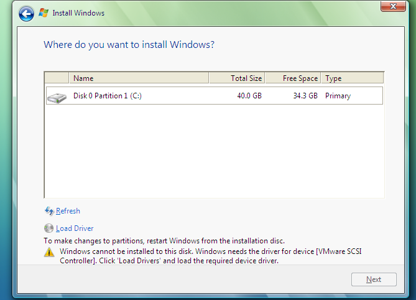Click the Next button
This screenshot has width=416, height=300.
374,279
